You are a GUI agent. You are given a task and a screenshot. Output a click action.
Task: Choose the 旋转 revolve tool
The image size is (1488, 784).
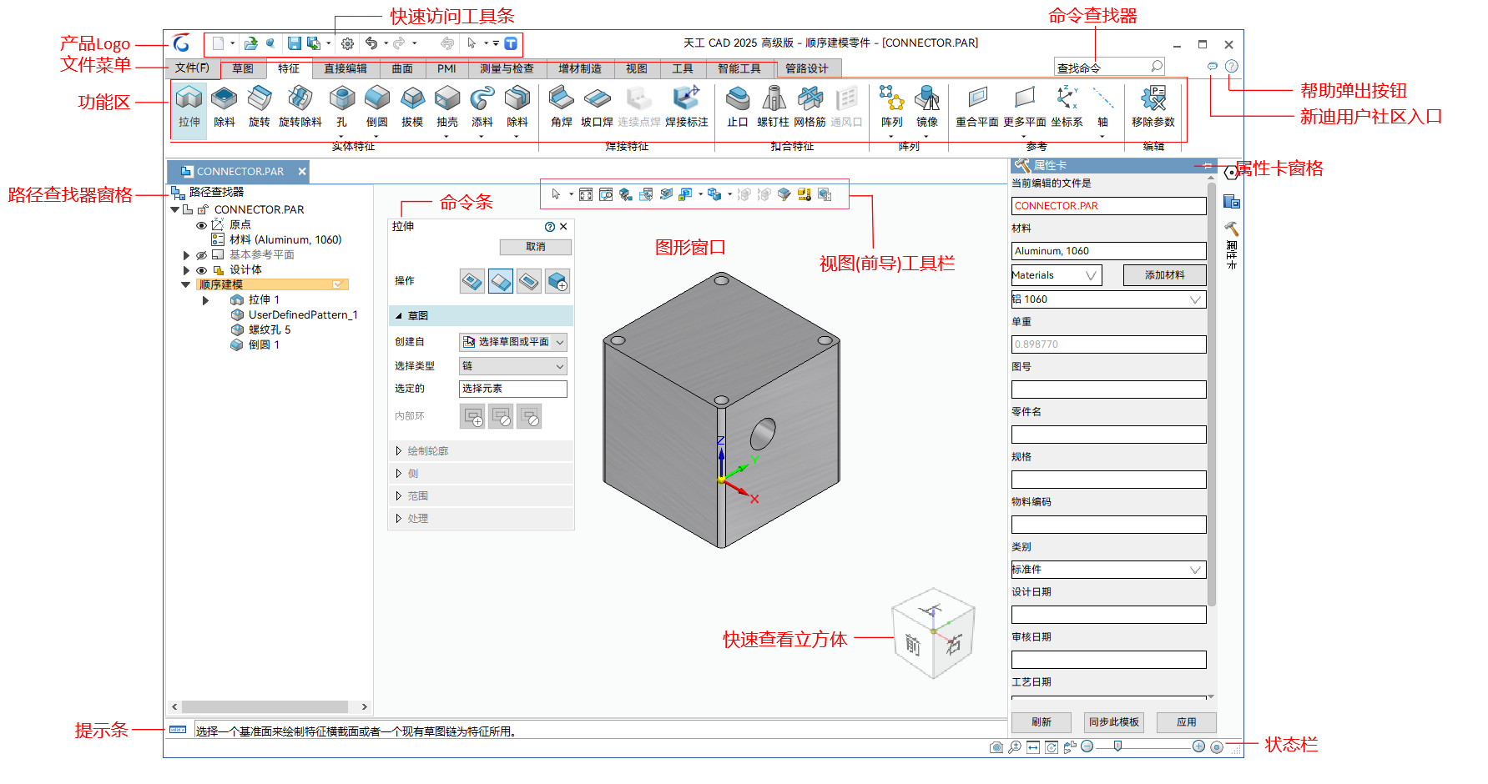click(260, 107)
